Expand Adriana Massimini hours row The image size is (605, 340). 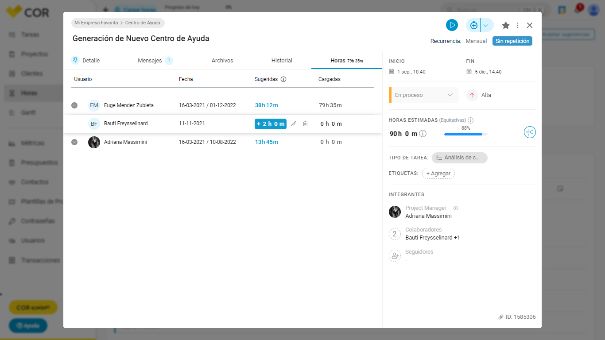(74, 142)
